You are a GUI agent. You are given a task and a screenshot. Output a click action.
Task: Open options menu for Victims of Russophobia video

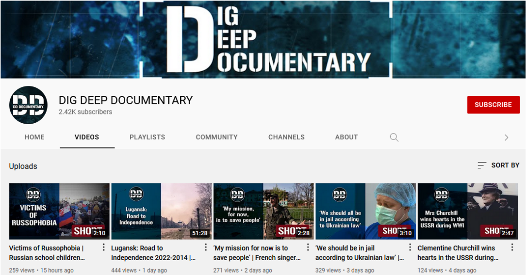click(103, 247)
